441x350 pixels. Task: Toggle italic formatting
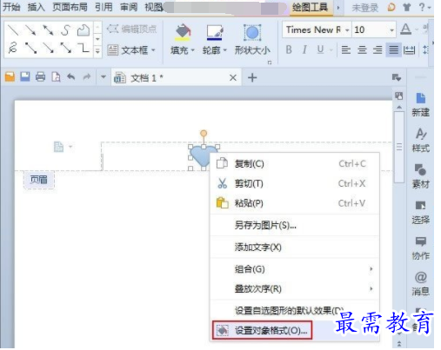click(x=304, y=50)
